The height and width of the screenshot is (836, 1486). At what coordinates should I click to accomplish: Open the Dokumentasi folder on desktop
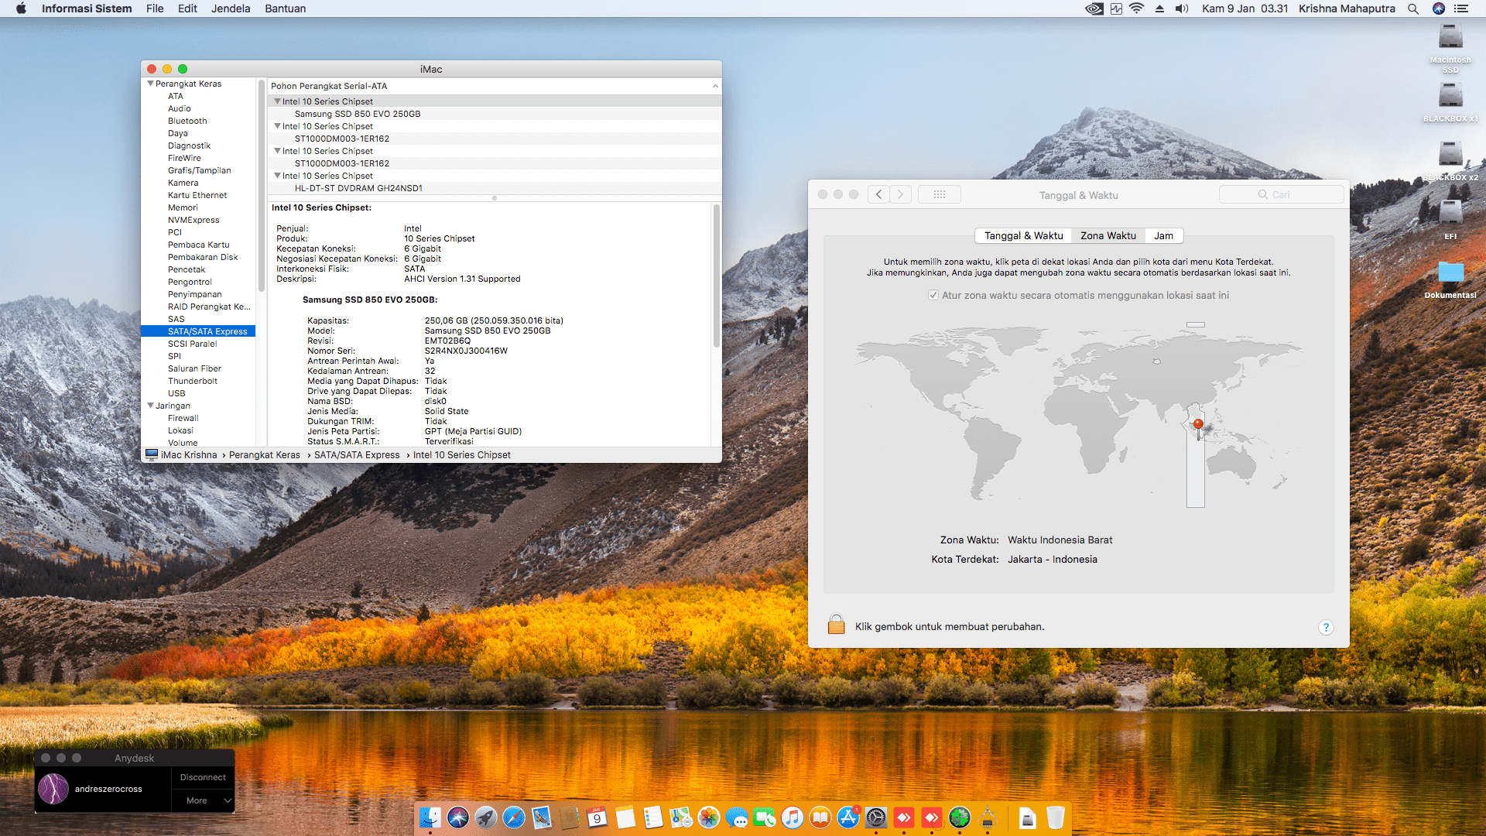tap(1450, 272)
